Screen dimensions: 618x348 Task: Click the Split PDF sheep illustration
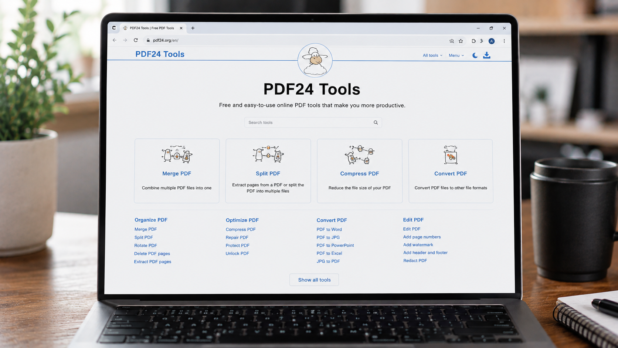click(x=268, y=154)
